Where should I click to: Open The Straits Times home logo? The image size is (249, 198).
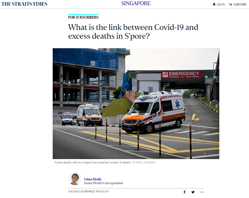click(x=24, y=4)
